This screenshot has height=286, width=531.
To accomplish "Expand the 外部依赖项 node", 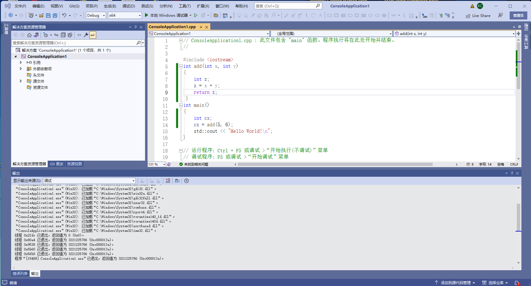I will [21, 69].
